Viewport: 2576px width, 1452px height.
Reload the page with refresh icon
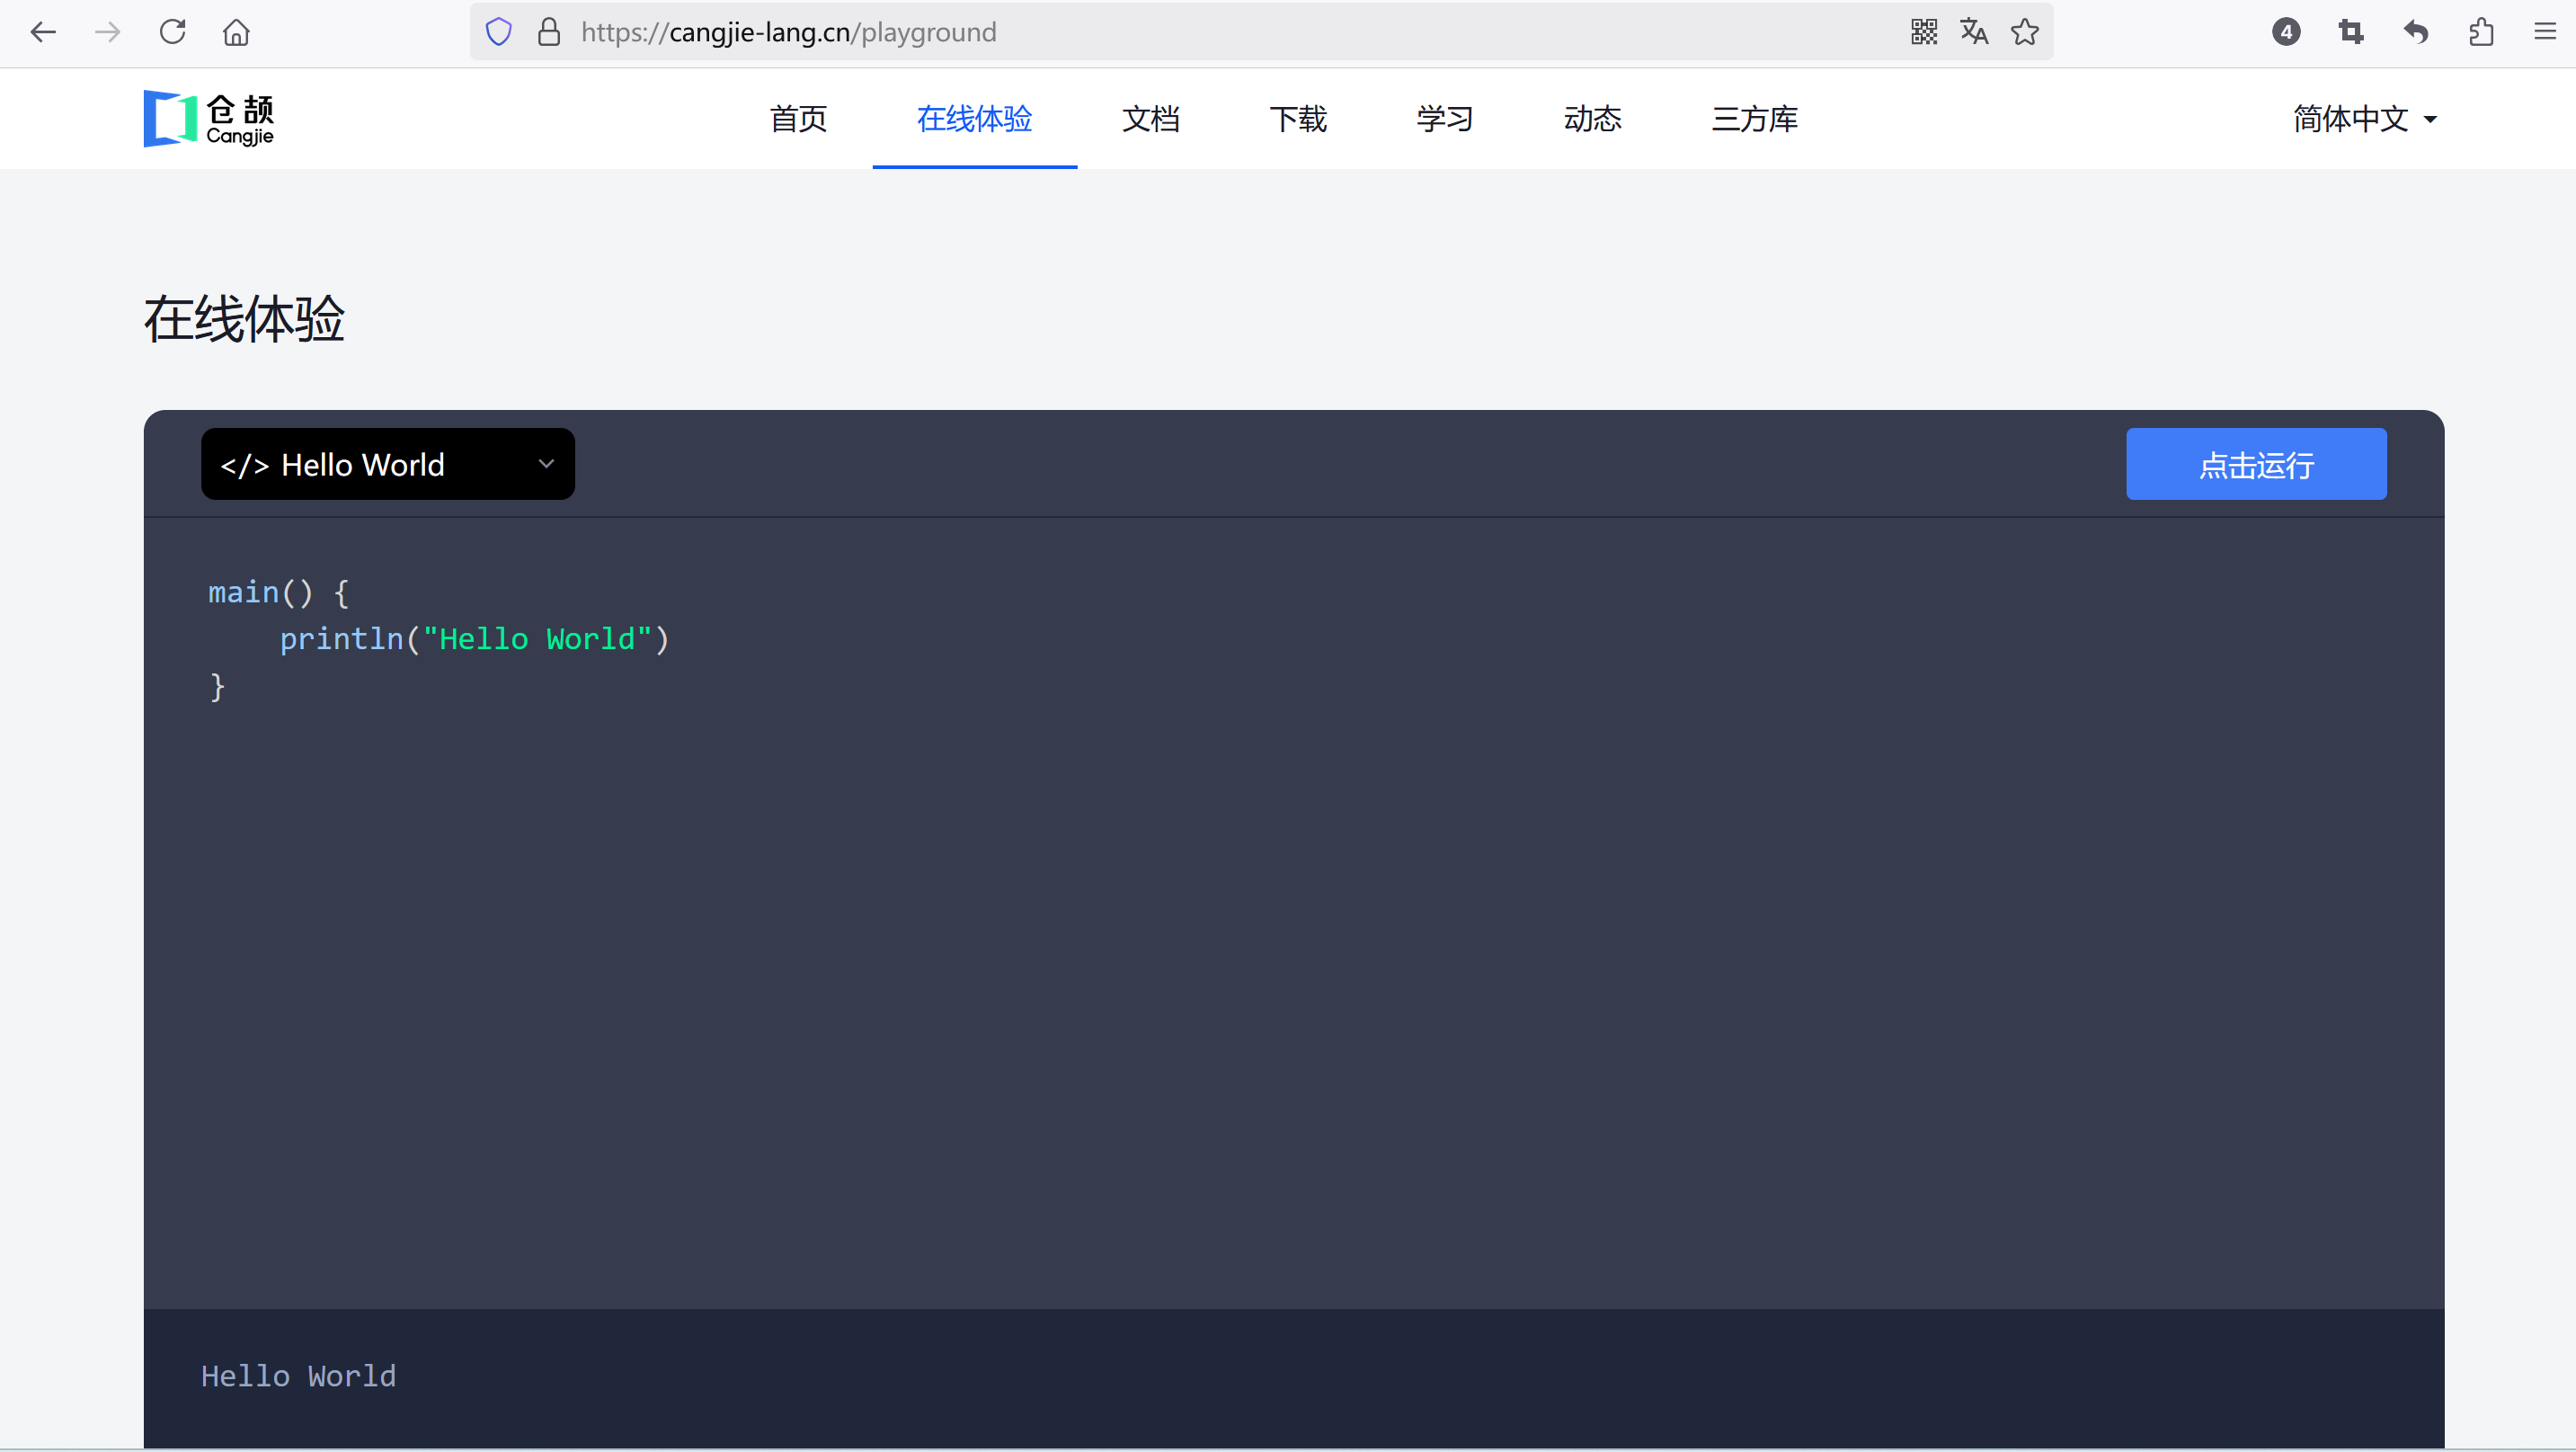[x=173, y=32]
